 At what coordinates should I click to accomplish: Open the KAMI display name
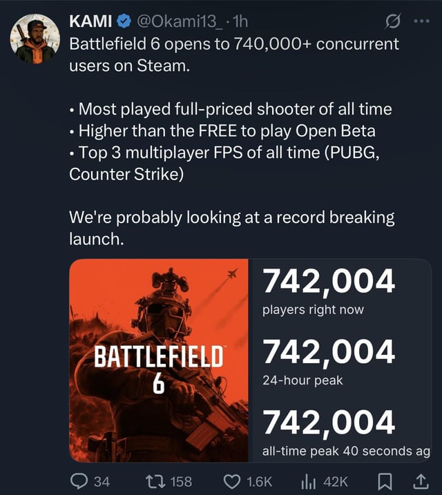pyautogui.click(x=90, y=21)
